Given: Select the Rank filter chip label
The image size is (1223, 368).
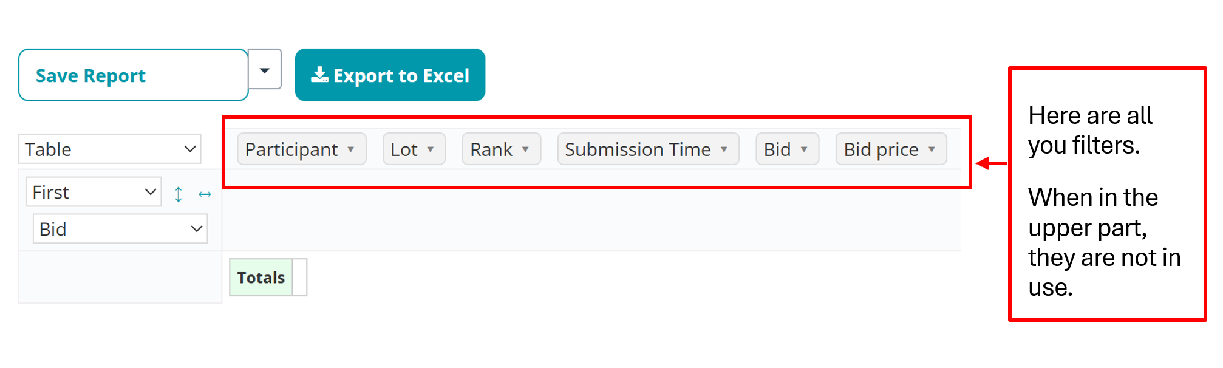Looking at the screenshot, I should tap(491, 149).
